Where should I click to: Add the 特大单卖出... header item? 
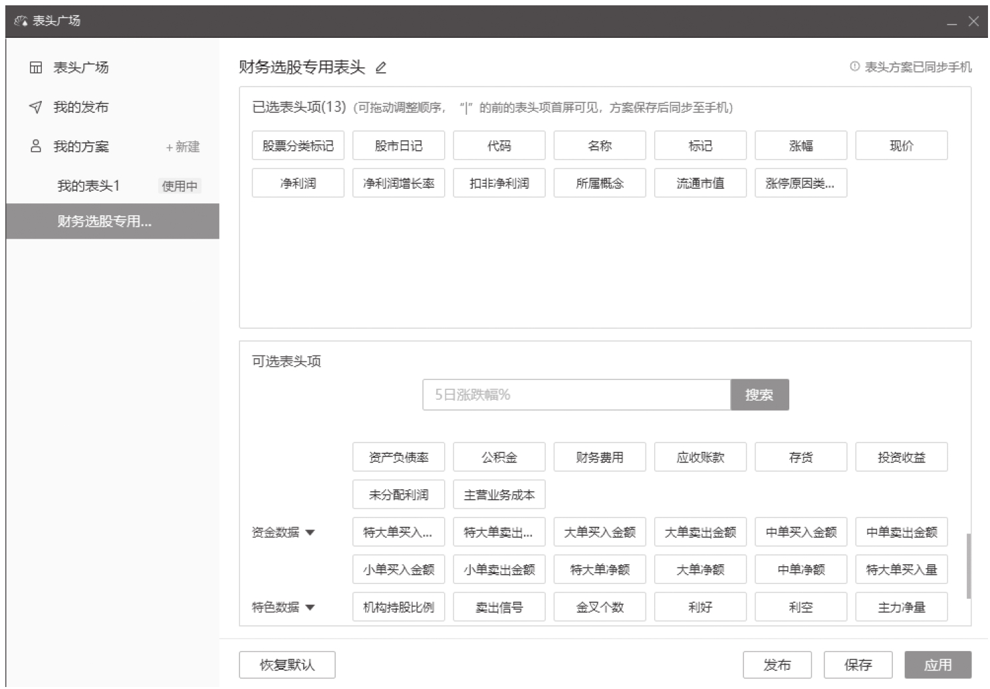499,532
